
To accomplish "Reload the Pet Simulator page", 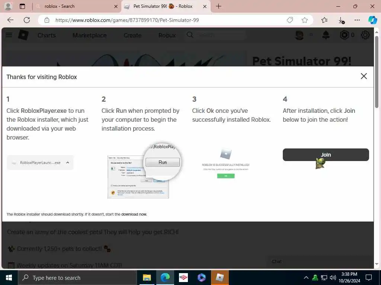I will 27,20.
